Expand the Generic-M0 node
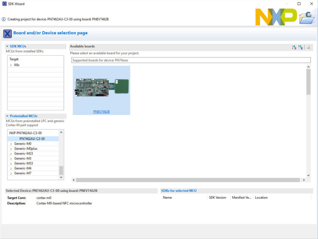Screen dimensions: 318x239 [x=11, y=144]
